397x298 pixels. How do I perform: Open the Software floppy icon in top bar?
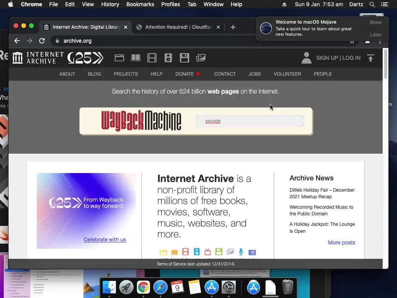184,58
